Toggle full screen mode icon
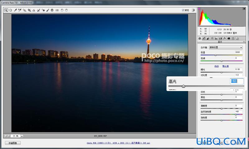 [193, 10]
